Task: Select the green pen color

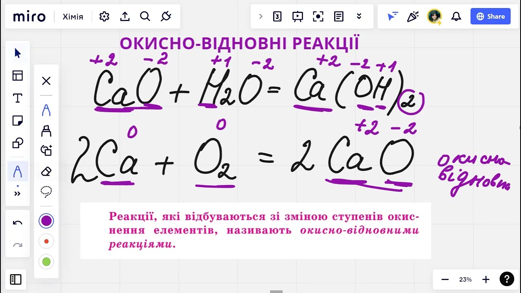Action: (x=46, y=262)
